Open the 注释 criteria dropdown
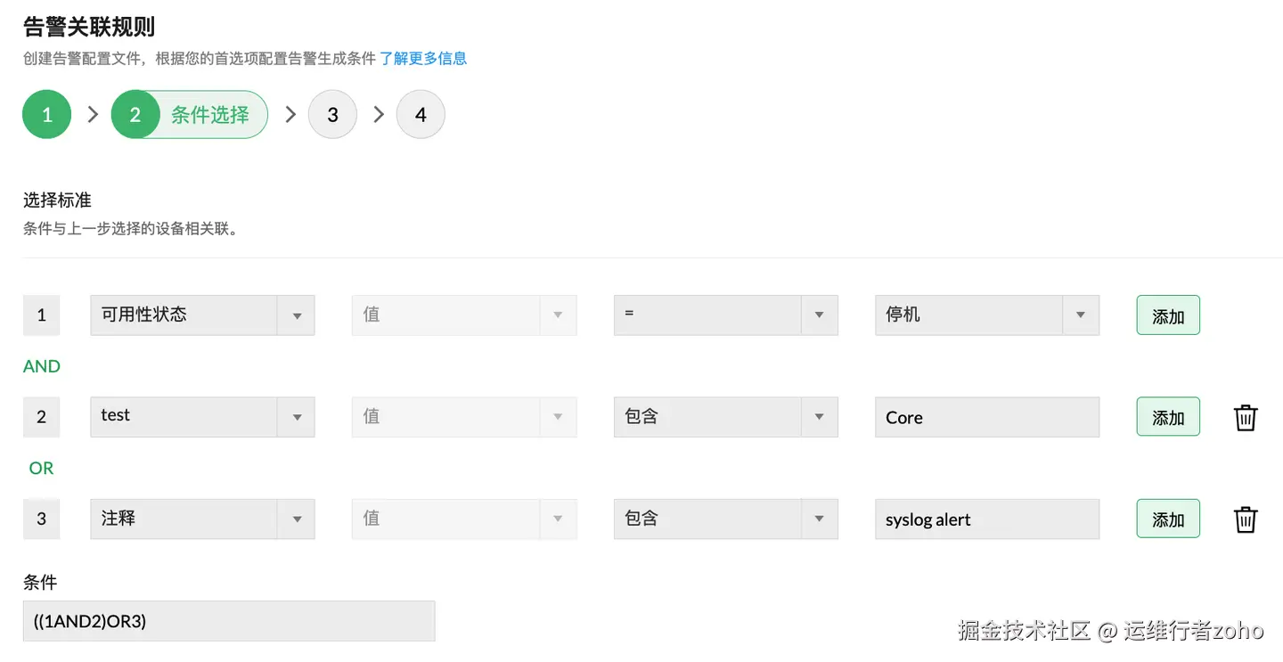Screen dimensions: 1283x662 pyautogui.click(x=202, y=519)
